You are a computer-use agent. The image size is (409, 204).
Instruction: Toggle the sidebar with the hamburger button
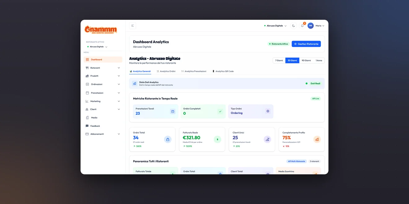133,26
